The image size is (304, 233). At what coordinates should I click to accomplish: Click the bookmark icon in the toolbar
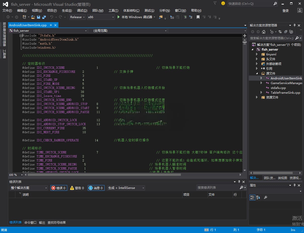(x=198, y=17)
